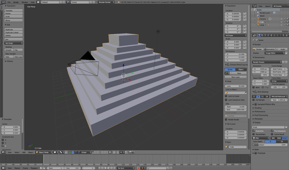Toggle the Overwrite output checkbox
Screen dimensions: 289x170
coord(254,131)
